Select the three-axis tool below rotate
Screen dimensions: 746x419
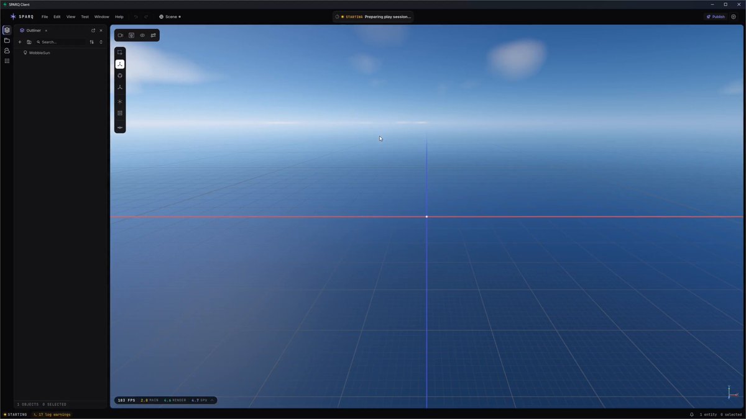click(120, 88)
